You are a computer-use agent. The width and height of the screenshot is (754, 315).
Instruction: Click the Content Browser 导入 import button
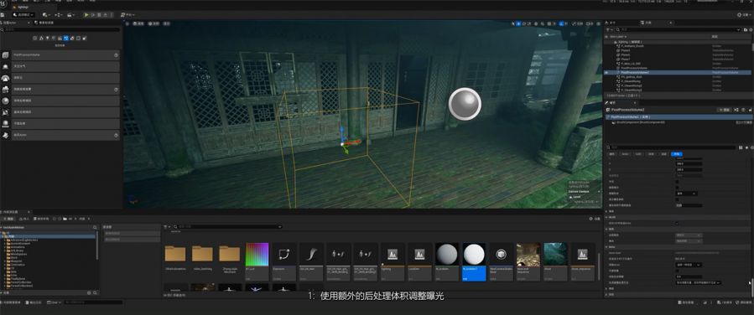(x=24, y=219)
